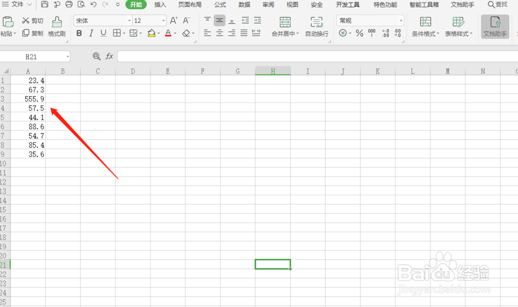518x307 pixels.
Task: Apply the red font color A
Action: [168, 33]
